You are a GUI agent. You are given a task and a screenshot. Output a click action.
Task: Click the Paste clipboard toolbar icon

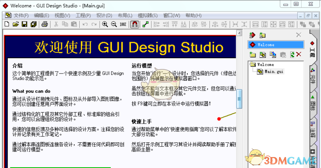point(74,24)
